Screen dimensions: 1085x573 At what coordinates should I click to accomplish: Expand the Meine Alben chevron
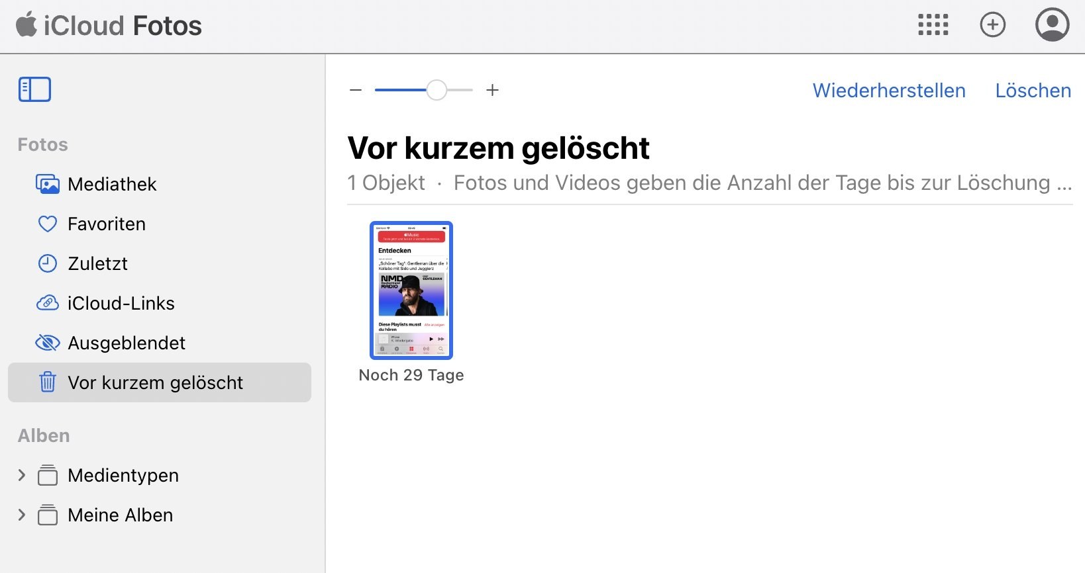tap(21, 515)
